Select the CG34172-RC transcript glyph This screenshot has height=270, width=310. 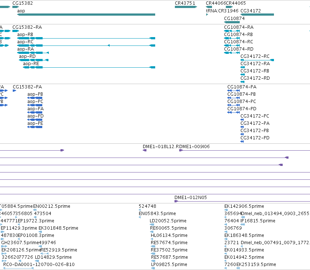click(x=257, y=60)
